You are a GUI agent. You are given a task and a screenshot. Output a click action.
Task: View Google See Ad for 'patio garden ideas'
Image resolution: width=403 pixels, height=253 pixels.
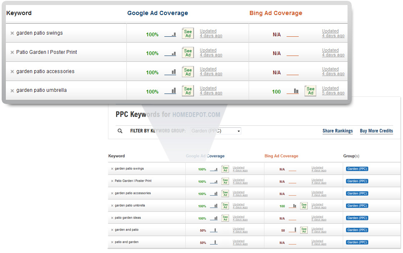point(225,218)
